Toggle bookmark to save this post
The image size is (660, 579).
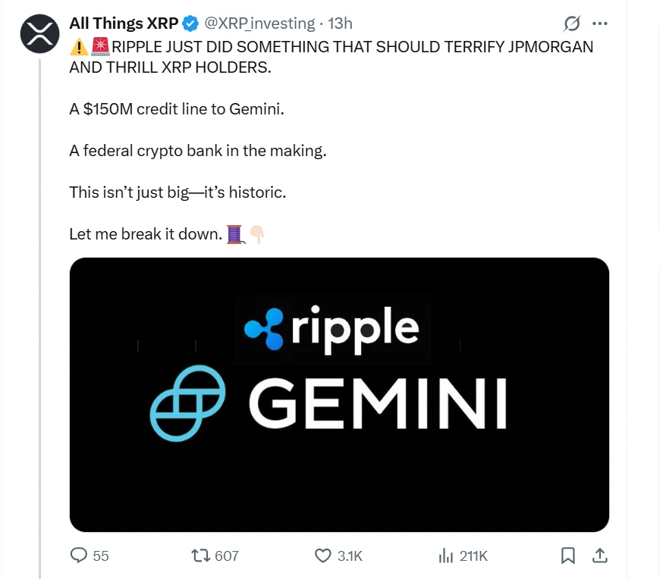coord(568,556)
